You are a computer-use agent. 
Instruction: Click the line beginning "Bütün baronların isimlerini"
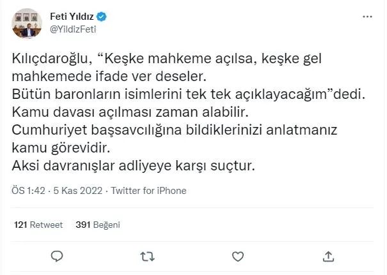tap(187, 94)
